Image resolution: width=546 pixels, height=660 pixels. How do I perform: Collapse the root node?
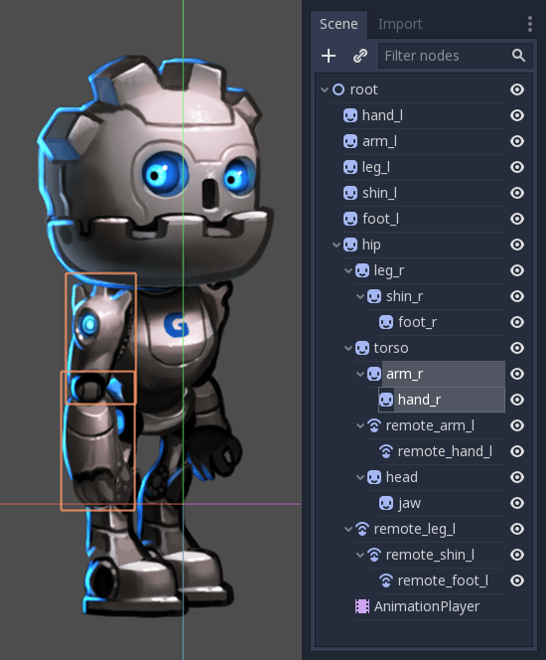click(324, 89)
